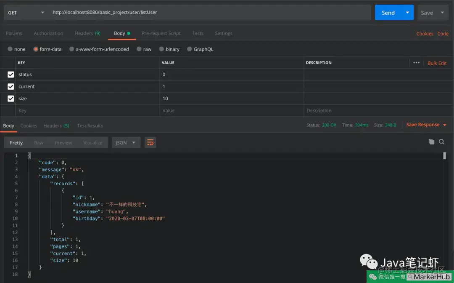Open search in the response body

[x=441, y=142]
